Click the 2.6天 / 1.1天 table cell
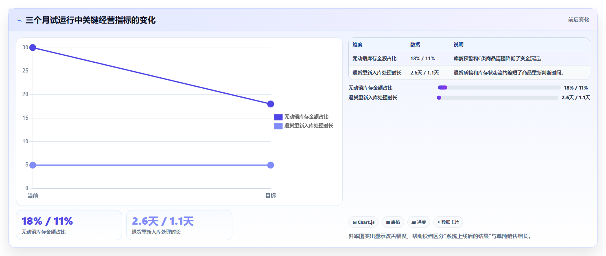 [x=424, y=73]
